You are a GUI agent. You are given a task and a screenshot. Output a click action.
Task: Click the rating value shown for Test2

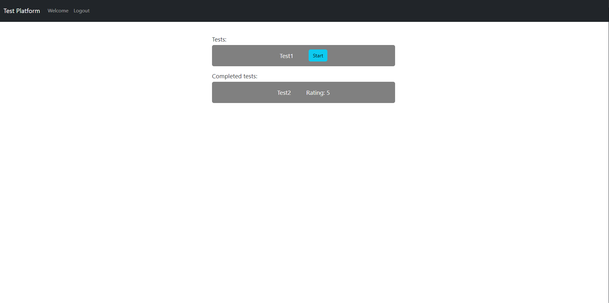coord(328,93)
